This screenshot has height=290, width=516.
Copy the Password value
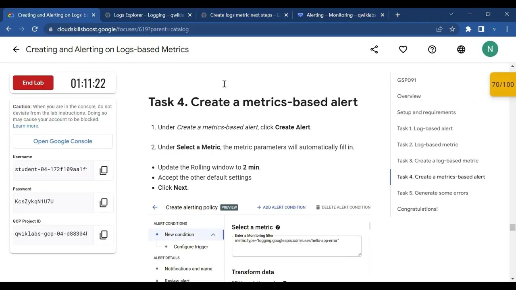pos(104,203)
